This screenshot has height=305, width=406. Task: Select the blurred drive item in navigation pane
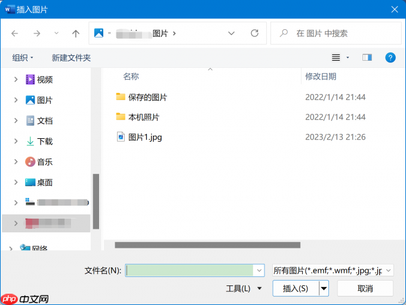[x=57, y=202]
